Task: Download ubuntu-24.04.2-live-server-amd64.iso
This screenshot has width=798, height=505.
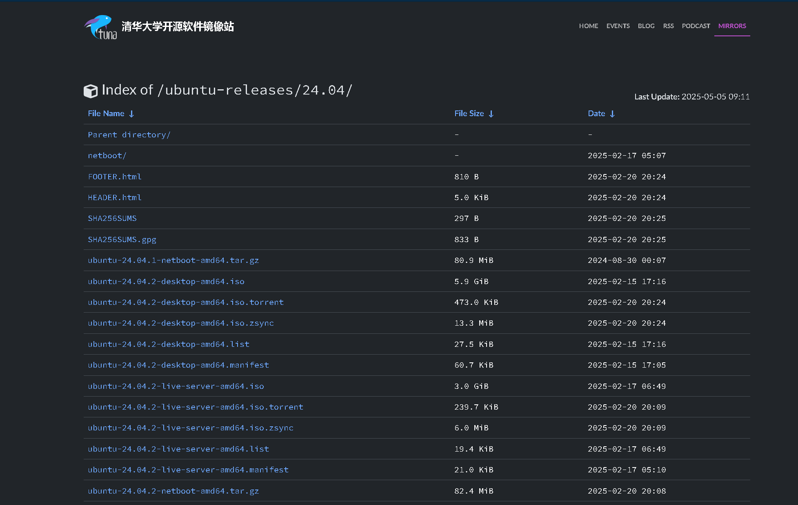Action: click(176, 386)
